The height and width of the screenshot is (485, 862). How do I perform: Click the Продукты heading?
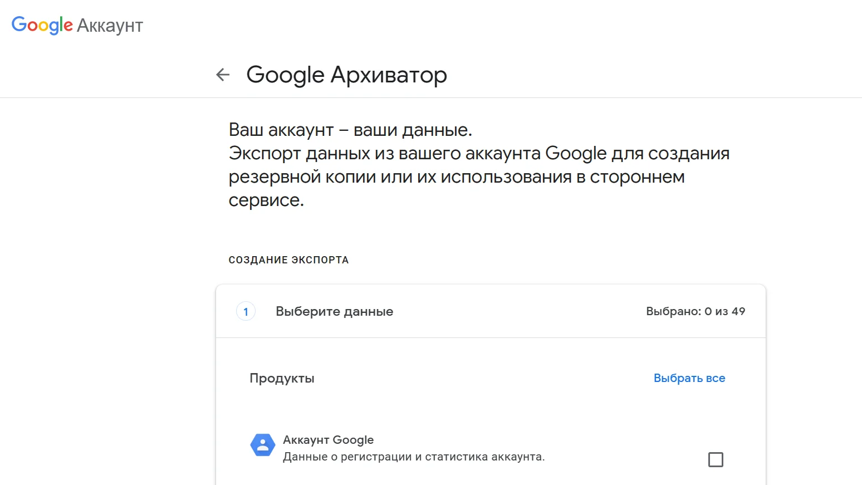[x=282, y=378]
